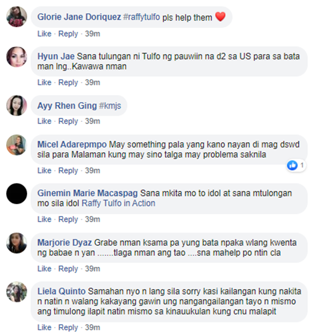Open Marjorie Dyaz's avatar photo
325x336 pixels.
(x=17, y=243)
